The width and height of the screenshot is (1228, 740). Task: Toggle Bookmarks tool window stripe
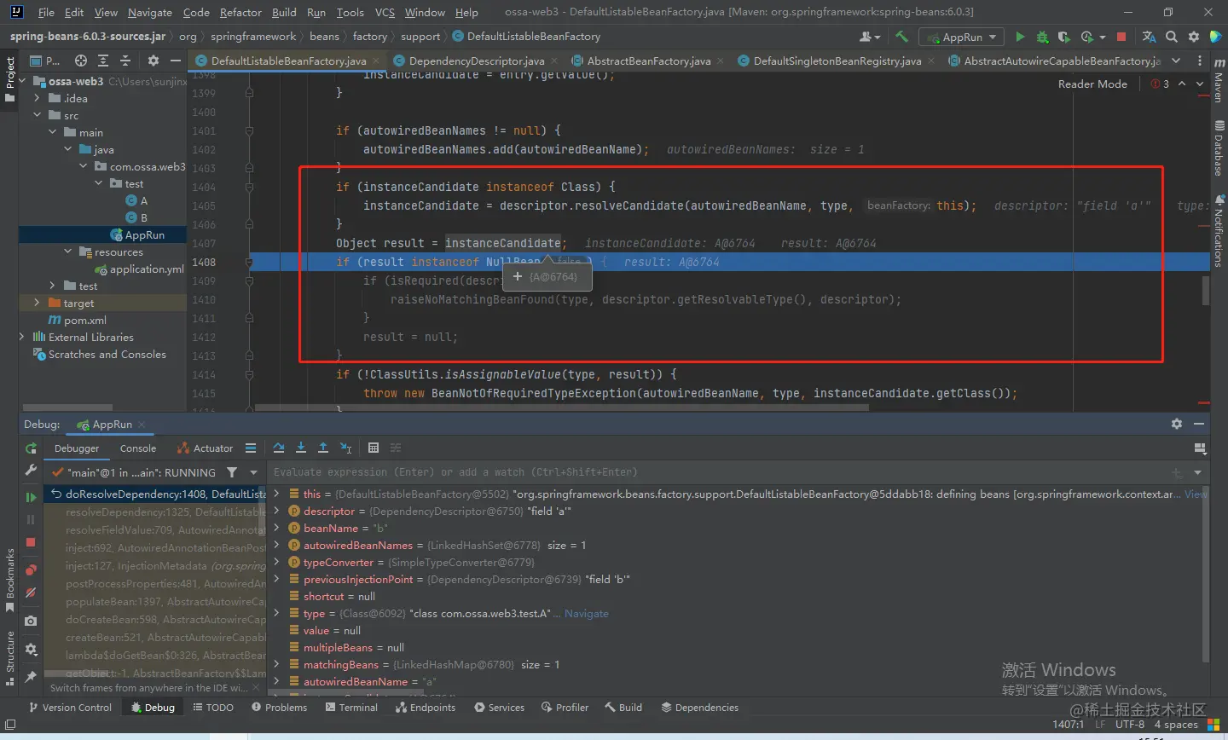(10, 580)
